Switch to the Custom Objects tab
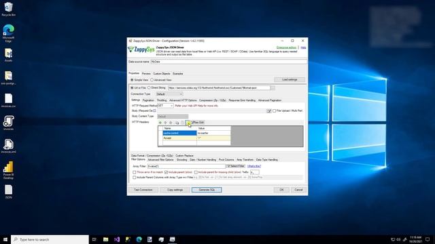 (x=162, y=74)
